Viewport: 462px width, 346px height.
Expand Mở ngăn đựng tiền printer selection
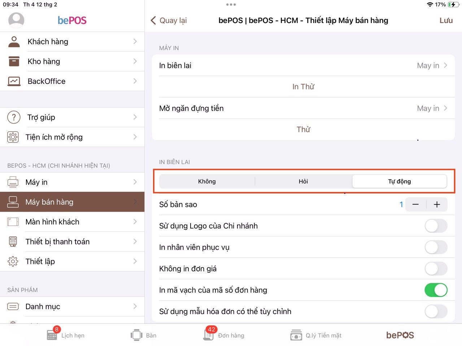(x=432, y=108)
